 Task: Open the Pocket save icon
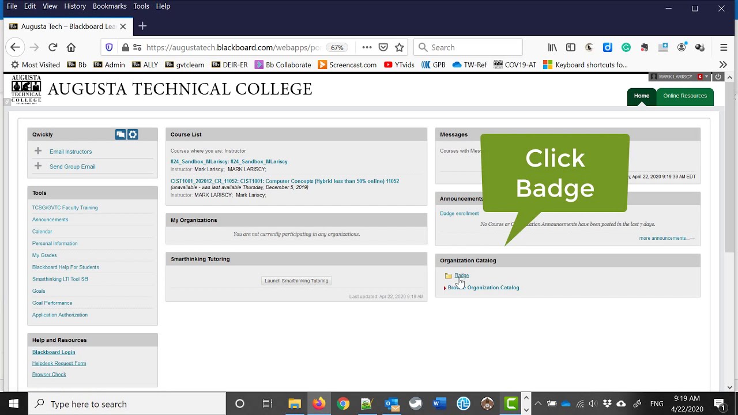pyautogui.click(x=383, y=47)
